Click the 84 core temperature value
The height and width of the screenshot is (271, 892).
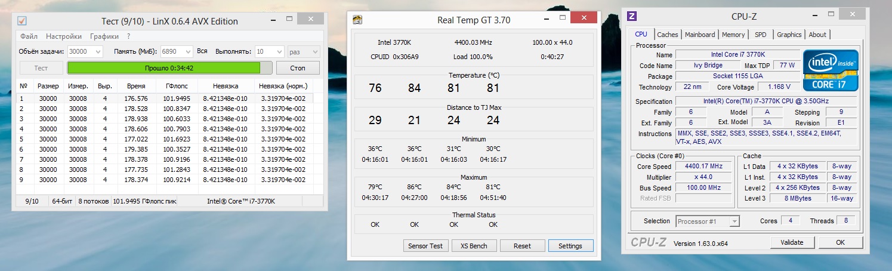(414, 88)
